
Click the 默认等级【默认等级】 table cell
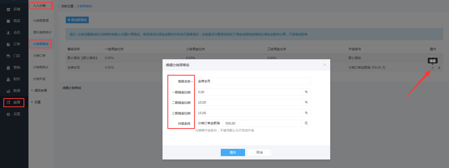pyautogui.click(x=83, y=58)
